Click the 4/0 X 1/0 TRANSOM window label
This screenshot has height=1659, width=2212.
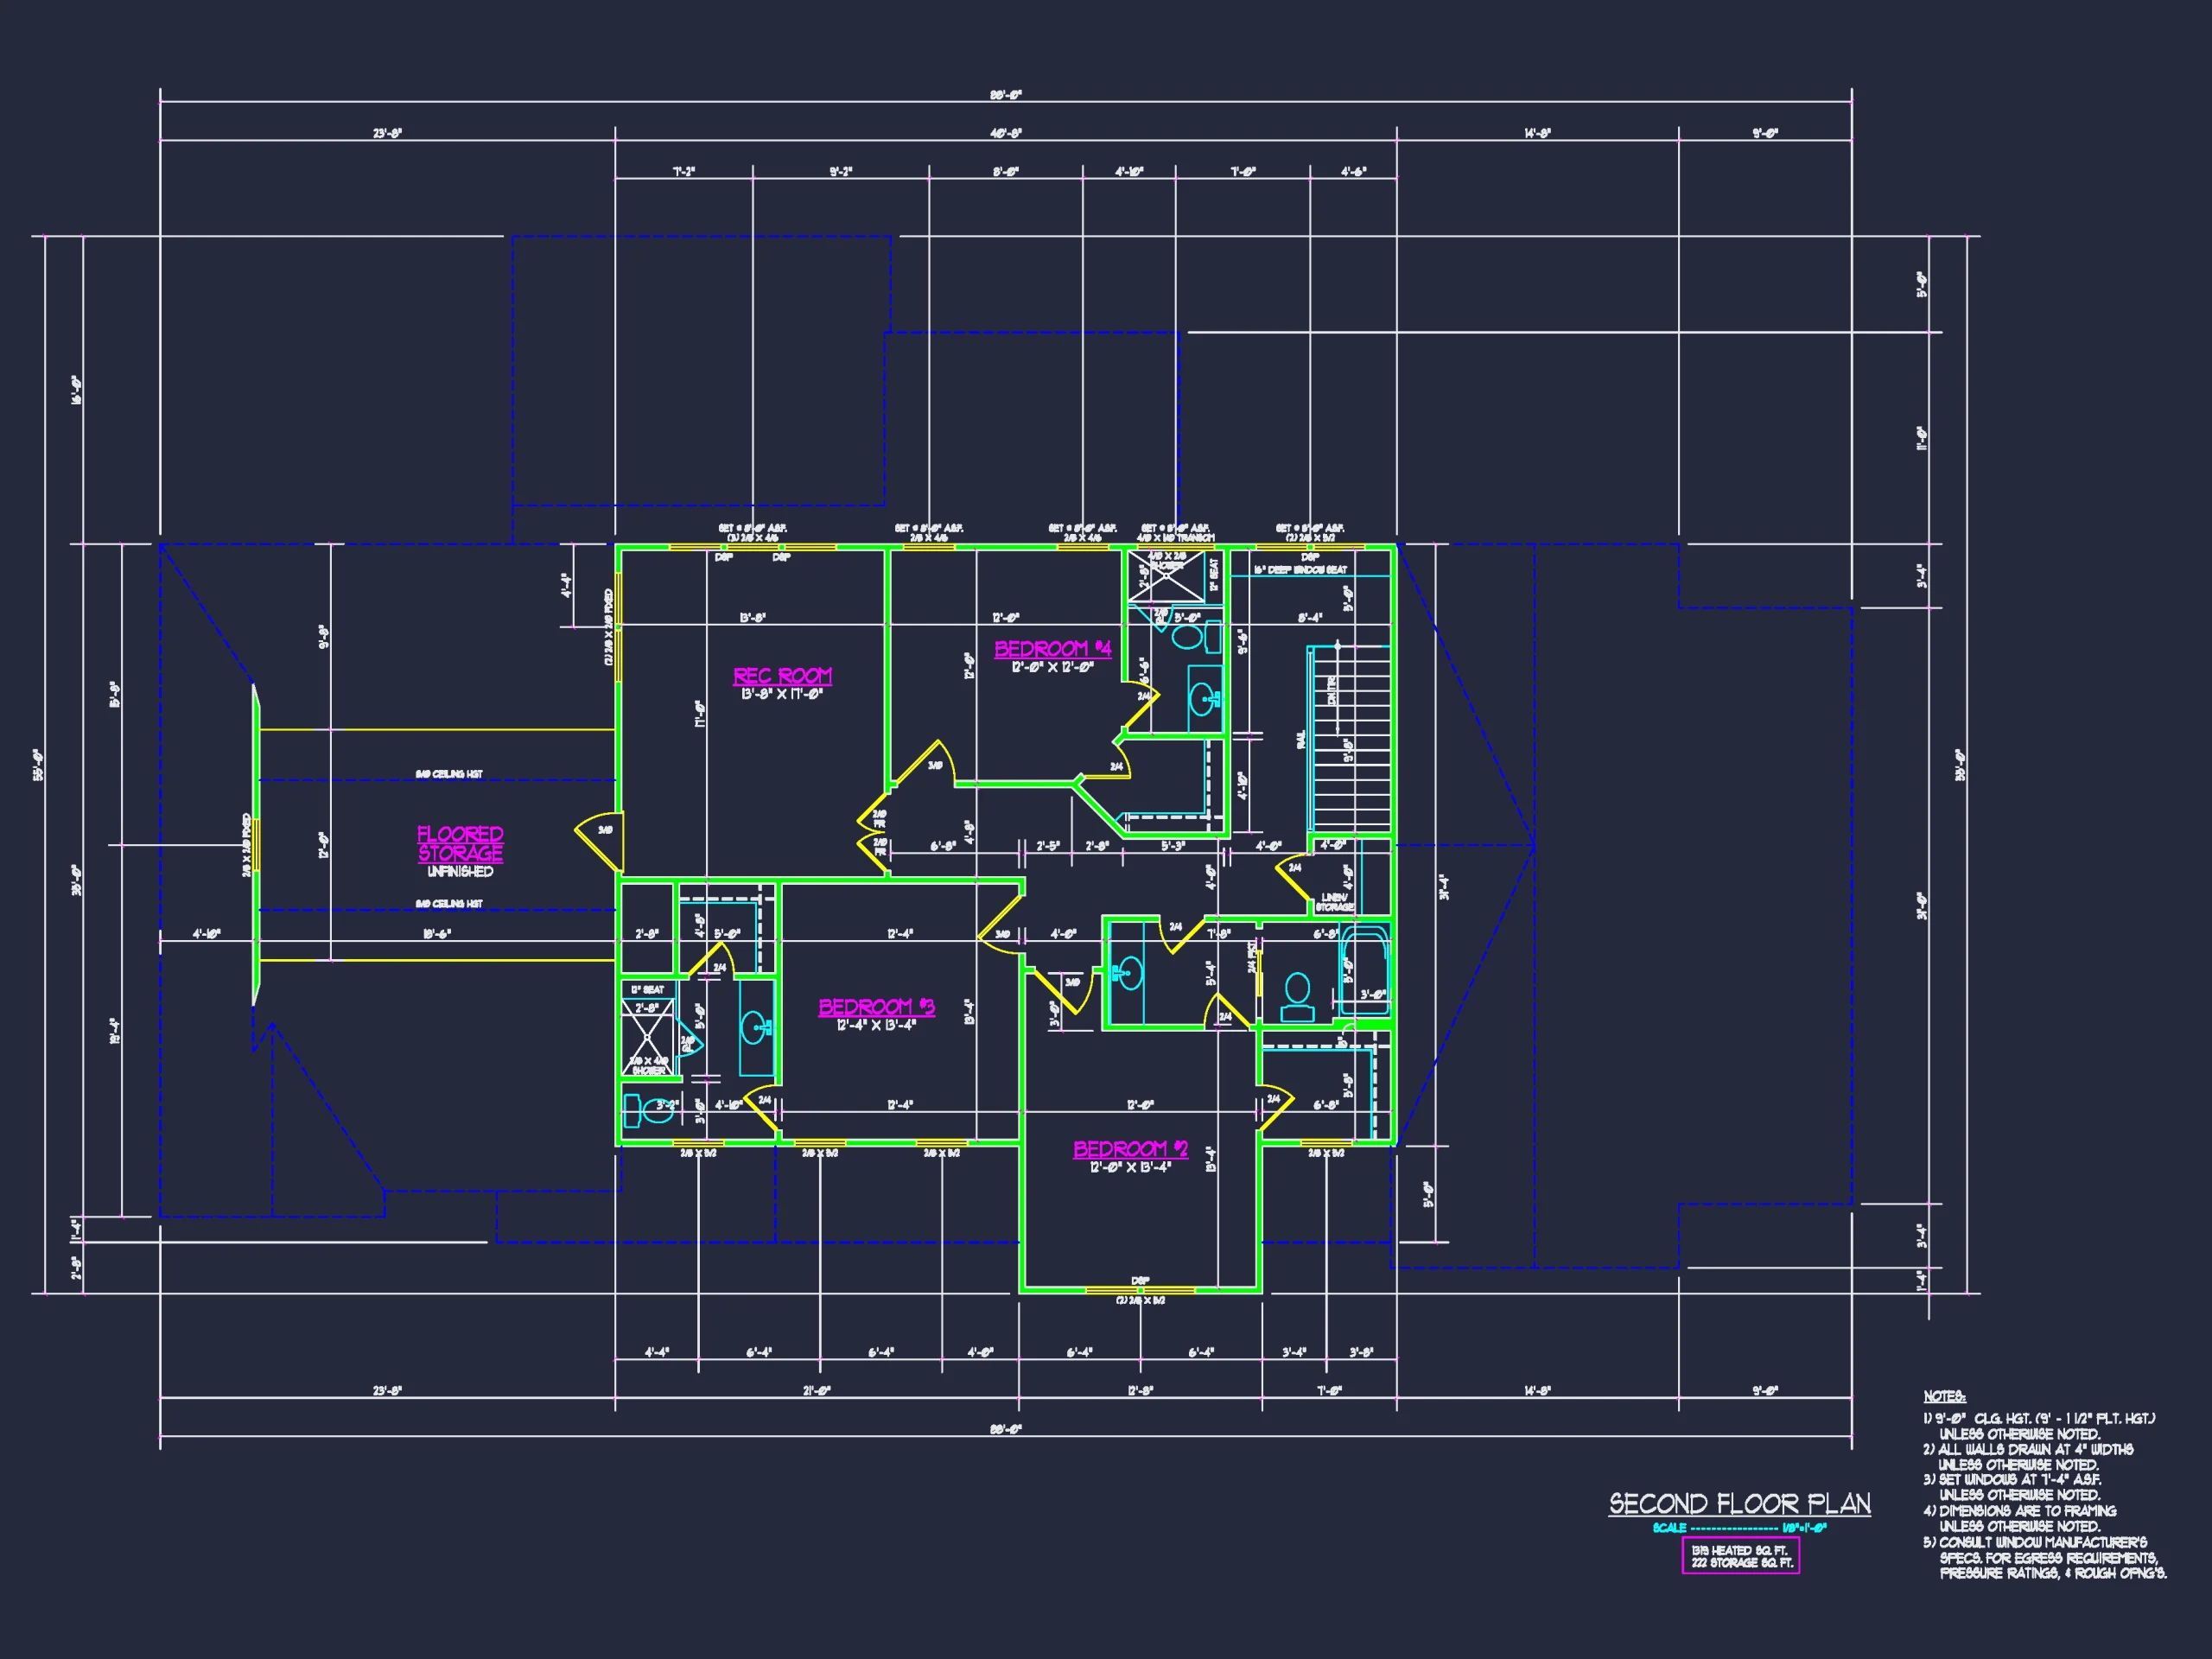(1175, 538)
